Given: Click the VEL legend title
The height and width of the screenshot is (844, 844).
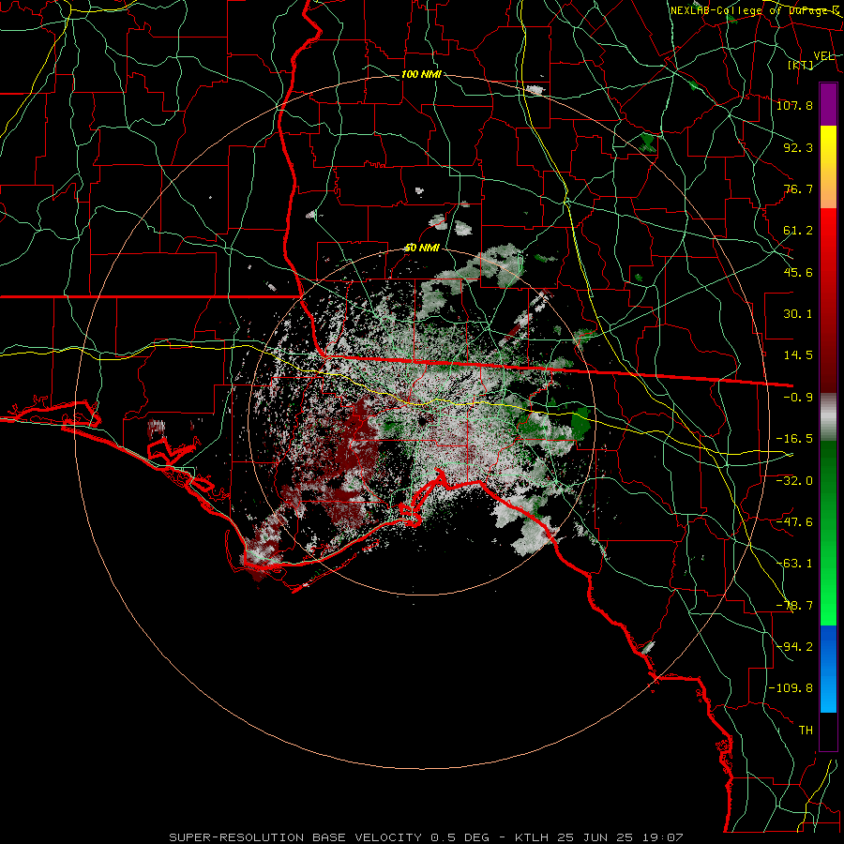Looking at the screenshot, I should 823,56.
